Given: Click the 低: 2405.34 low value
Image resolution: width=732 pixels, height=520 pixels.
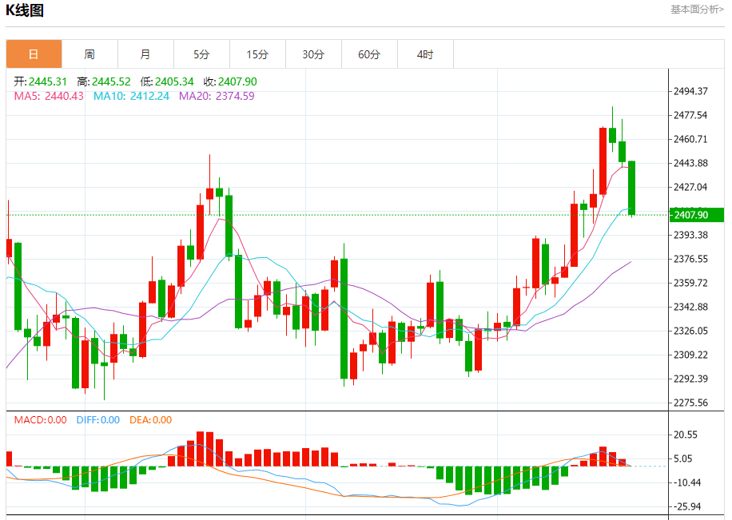Looking at the screenshot, I should 167,81.
